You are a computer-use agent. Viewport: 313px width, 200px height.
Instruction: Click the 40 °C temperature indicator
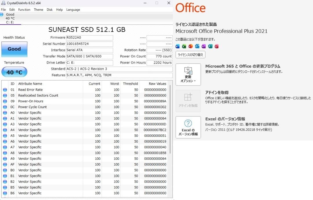(14, 72)
